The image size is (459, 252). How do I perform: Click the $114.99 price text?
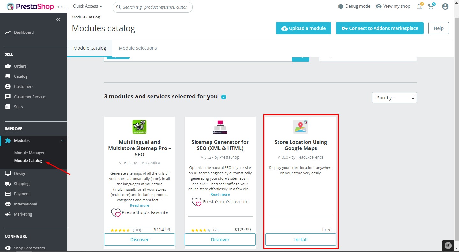coord(162,229)
